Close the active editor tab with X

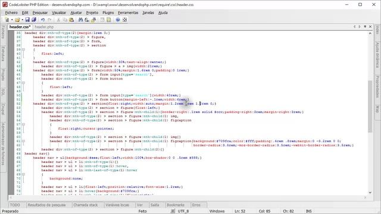tap(370, 27)
